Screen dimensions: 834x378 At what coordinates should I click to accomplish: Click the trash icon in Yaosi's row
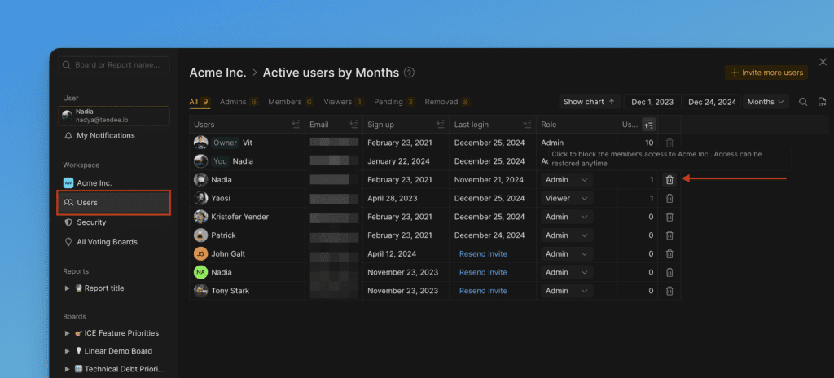click(669, 198)
